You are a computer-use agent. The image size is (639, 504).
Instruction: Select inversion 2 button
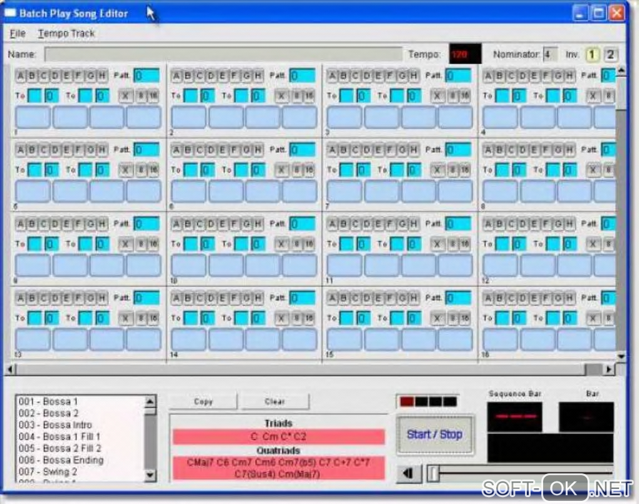point(610,55)
